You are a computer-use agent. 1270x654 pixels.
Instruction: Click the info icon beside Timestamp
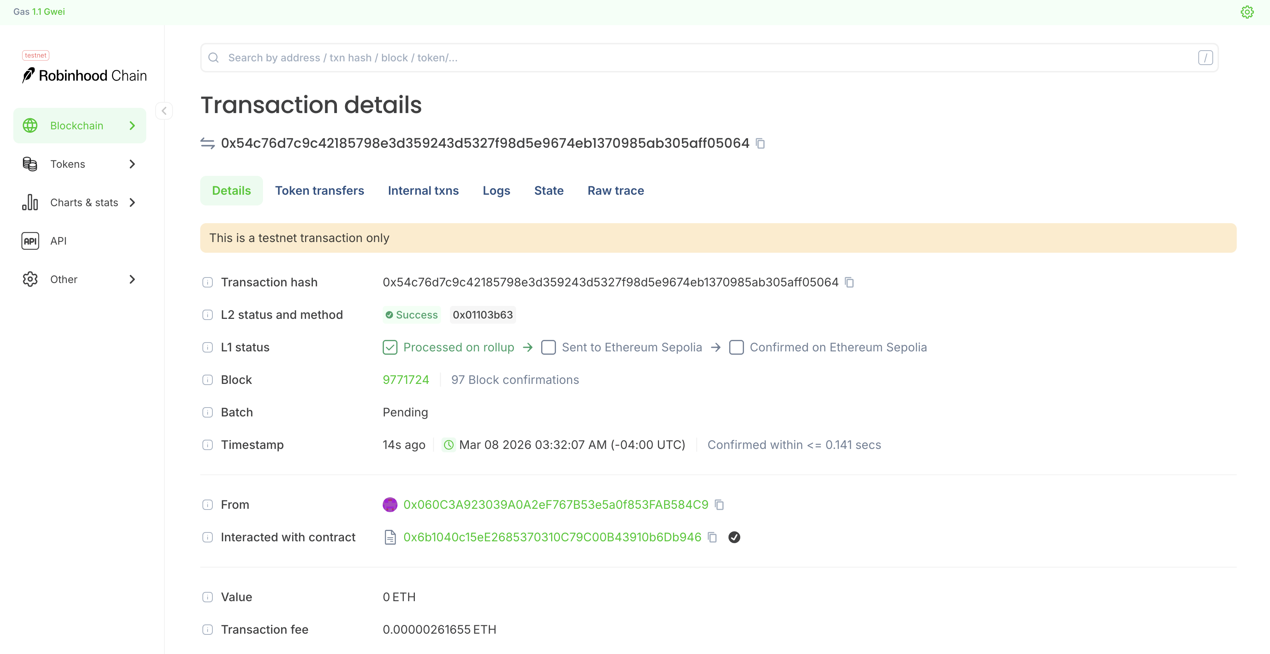click(208, 445)
